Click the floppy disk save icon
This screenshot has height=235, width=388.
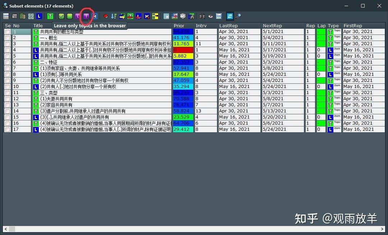(219, 16)
